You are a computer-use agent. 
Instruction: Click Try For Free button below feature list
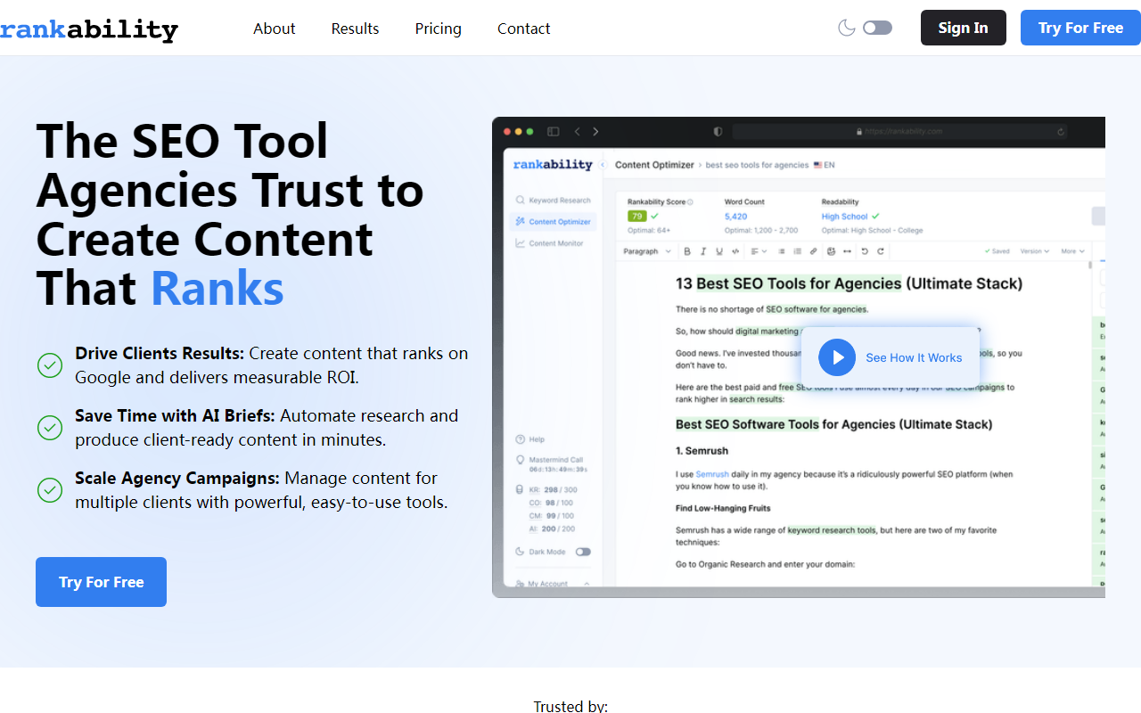click(101, 582)
